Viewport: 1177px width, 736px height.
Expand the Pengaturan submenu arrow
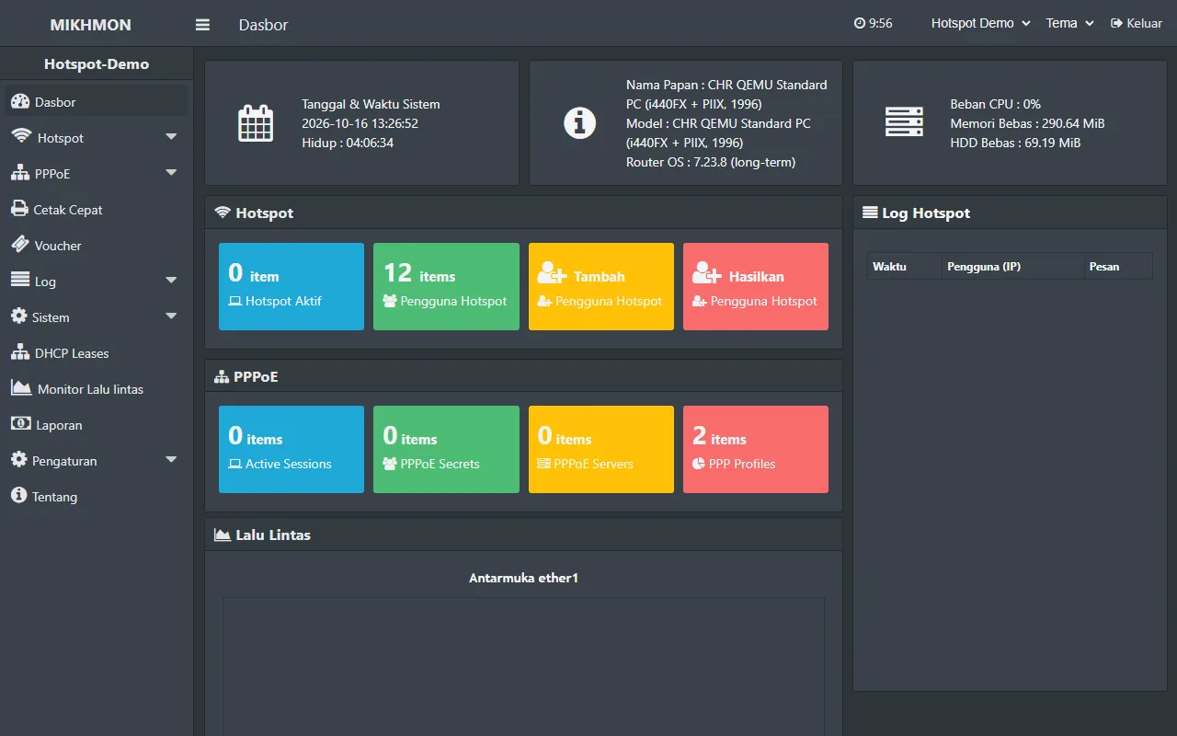point(171,460)
